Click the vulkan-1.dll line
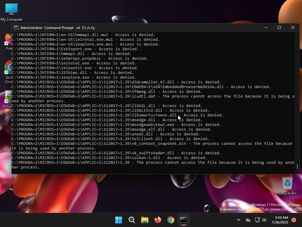302x227 pixels. click(x=109, y=158)
